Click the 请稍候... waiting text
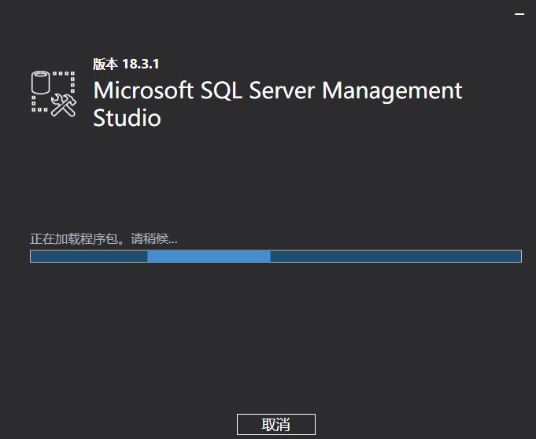The image size is (536, 439). click(153, 238)
